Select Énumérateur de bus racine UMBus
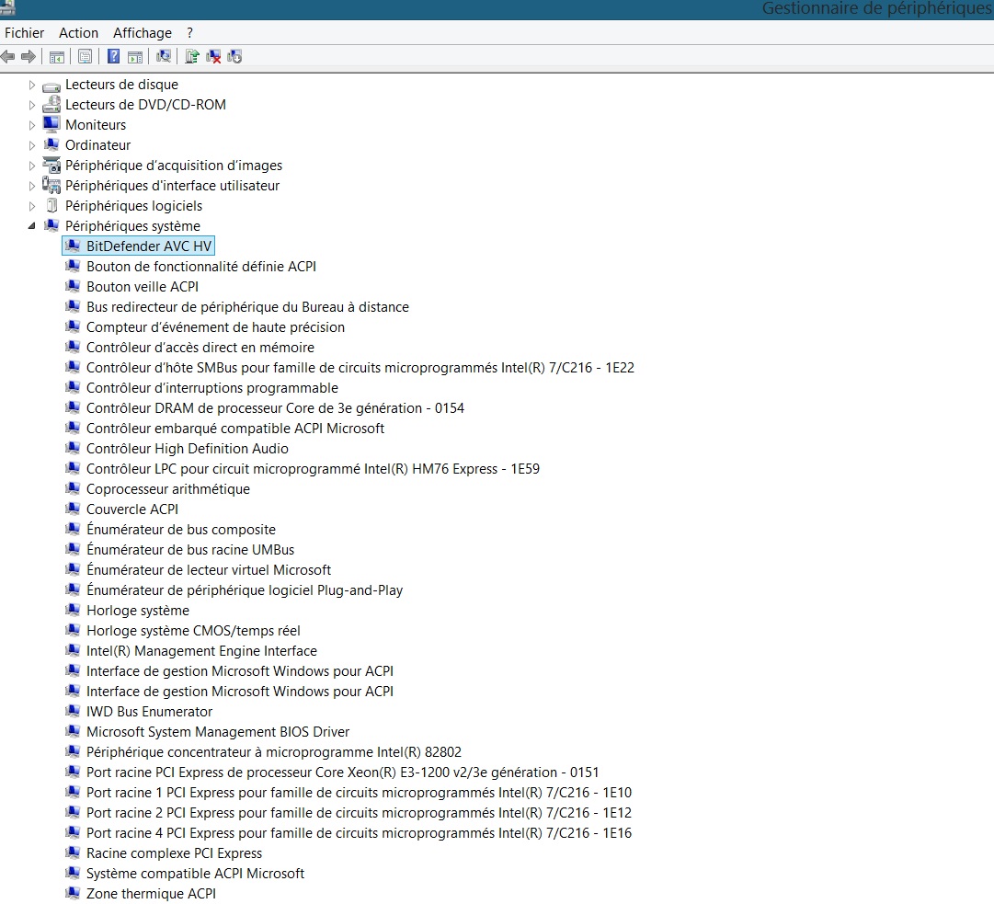The height and width of the screenshot is (904, 994). click(x=190, y=550)
